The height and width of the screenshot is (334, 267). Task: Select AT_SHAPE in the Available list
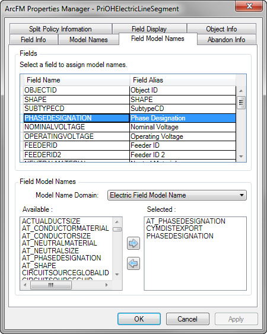click(39, 265)
